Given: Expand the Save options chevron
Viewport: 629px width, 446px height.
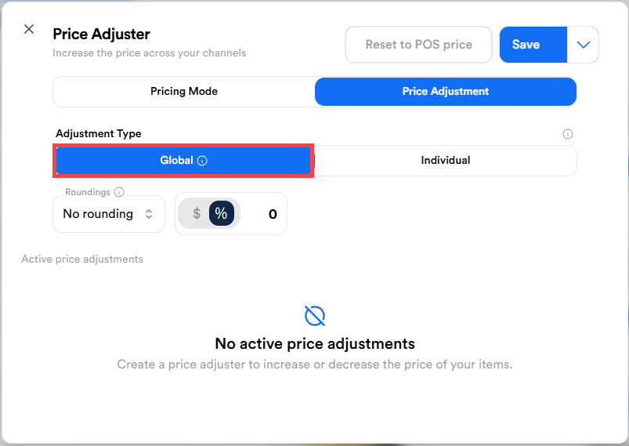Looking at the screenshot, I should click(x=583, y=45).
